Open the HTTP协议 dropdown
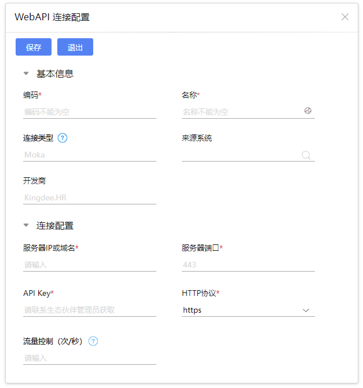This screenshot has width=363, height=388. pos(248,310)
